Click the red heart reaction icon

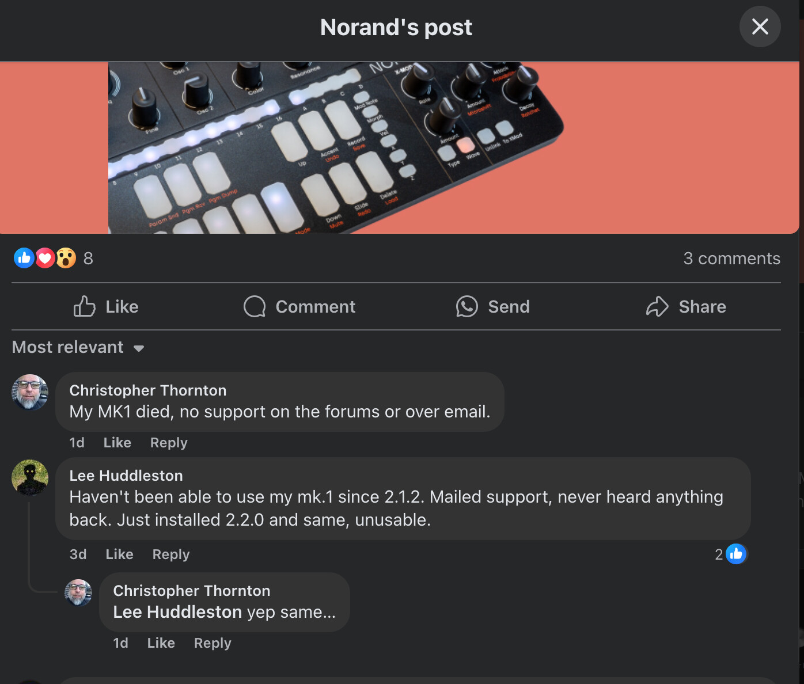(45, 258)
